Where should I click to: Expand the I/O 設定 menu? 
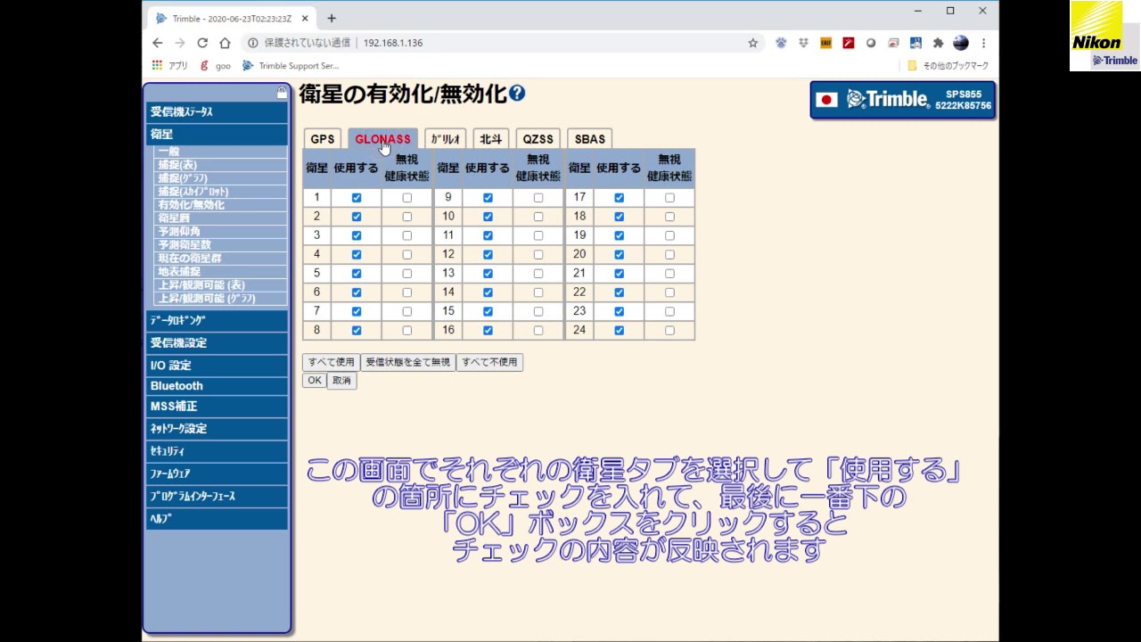[217, 366]
